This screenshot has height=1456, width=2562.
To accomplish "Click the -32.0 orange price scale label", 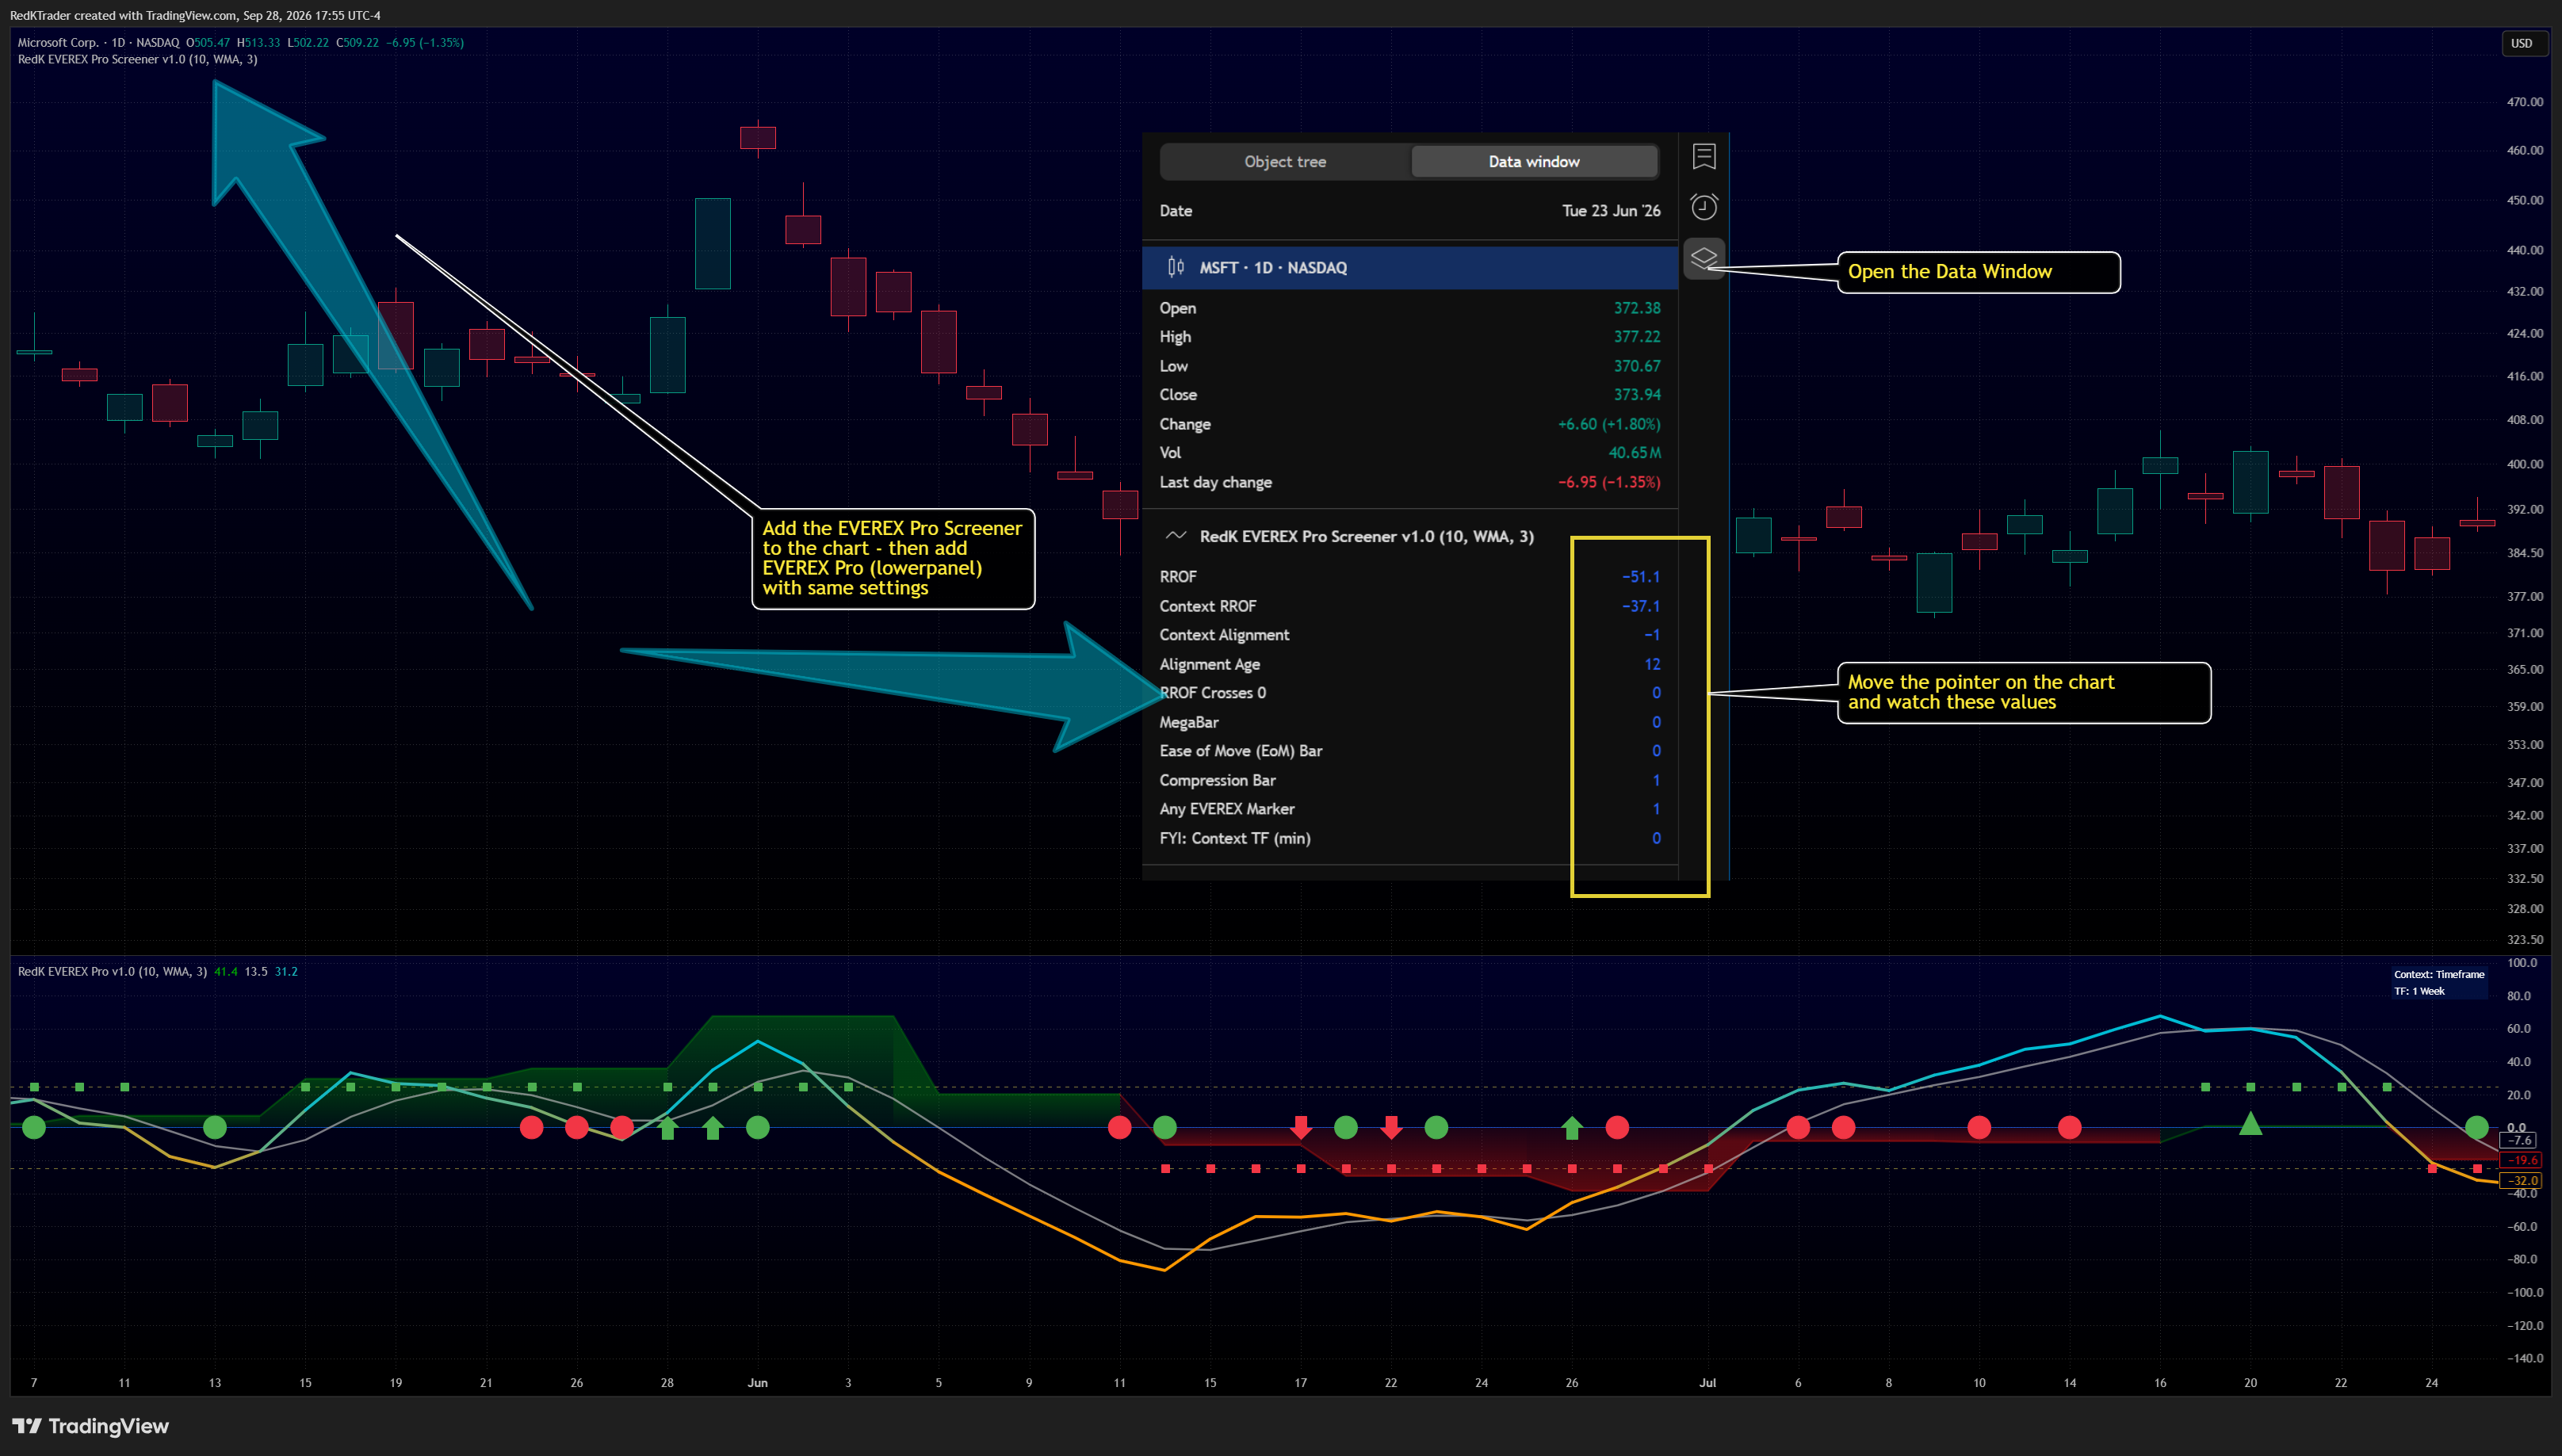I will (2519, 1180).
